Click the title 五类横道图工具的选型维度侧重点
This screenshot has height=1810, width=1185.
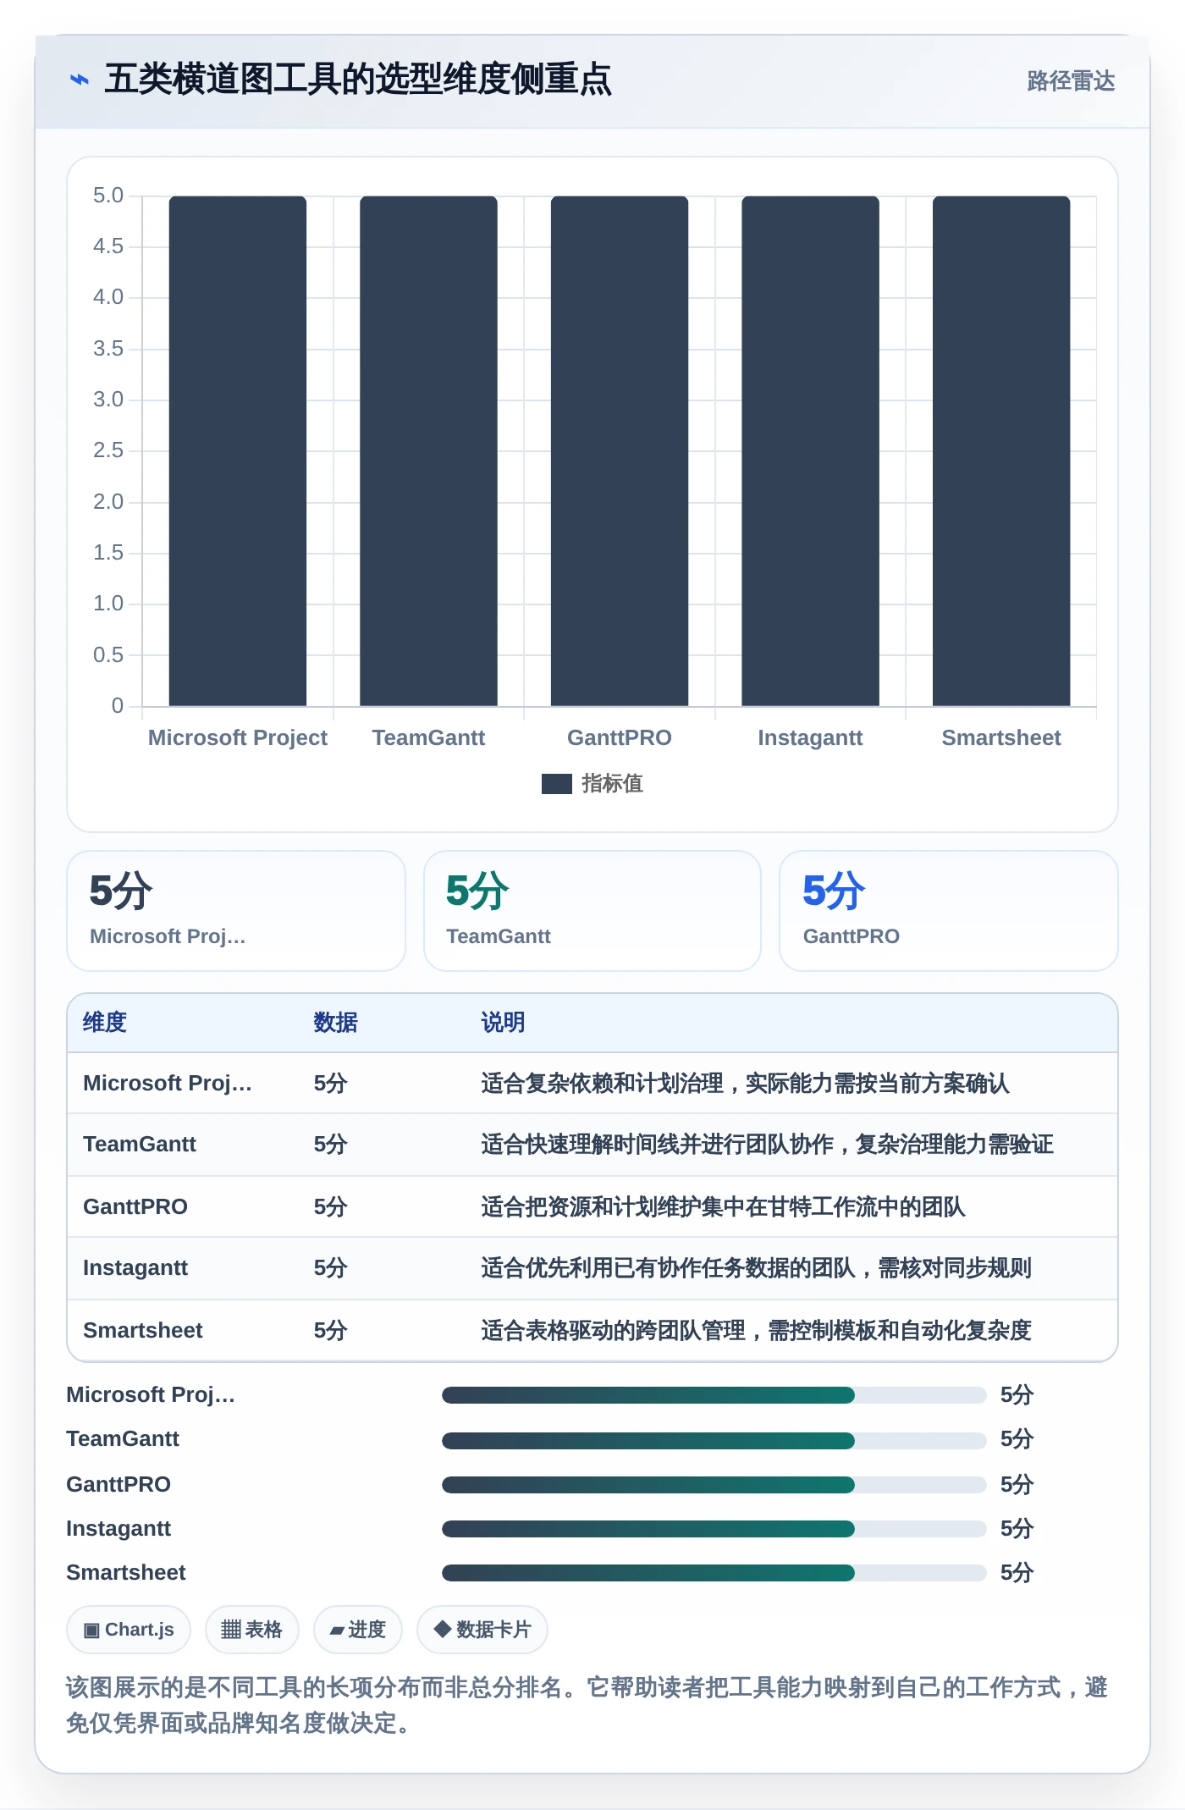coord(358,80)
